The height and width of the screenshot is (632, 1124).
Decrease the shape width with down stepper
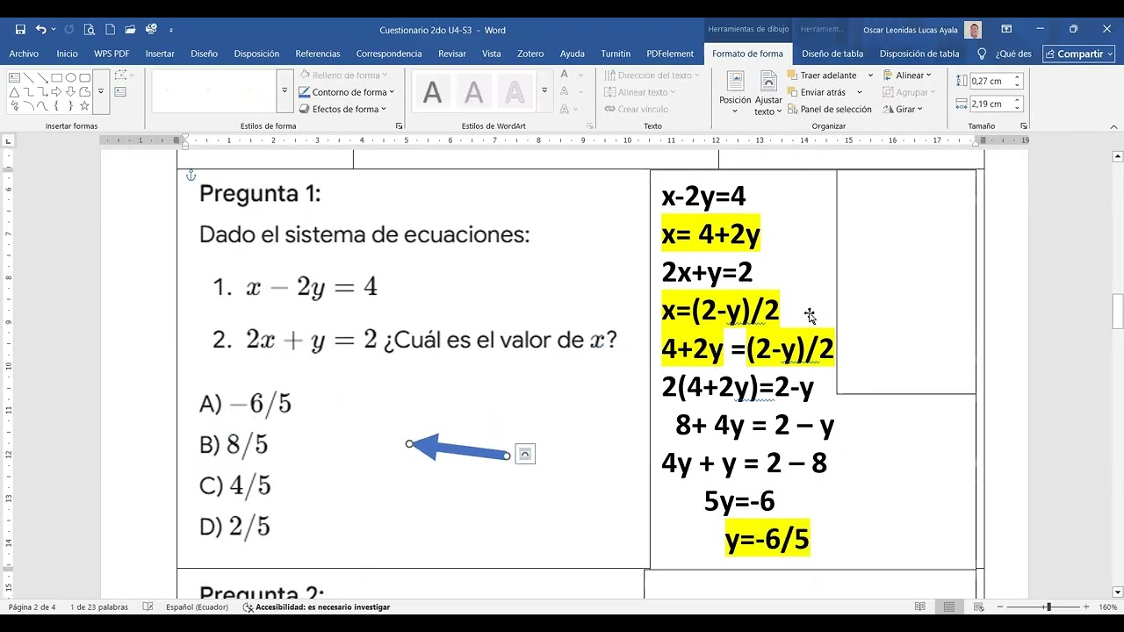[x=1018, y=108]
